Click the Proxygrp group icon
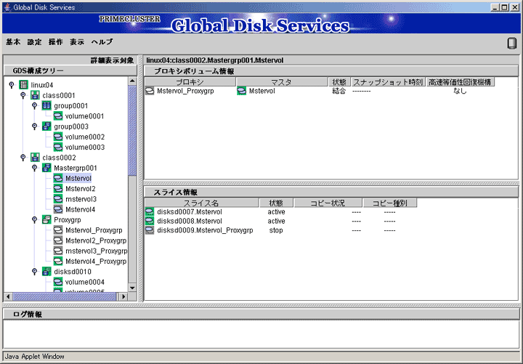The height and width of the screenshot is (364, 523). pyautogui.click(x=46, y=219)
